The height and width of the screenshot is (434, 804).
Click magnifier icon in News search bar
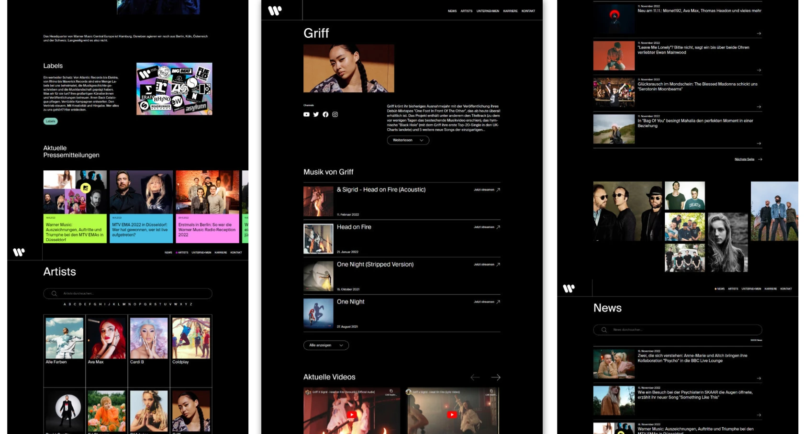pyautogui.click(x=604, y=330)
